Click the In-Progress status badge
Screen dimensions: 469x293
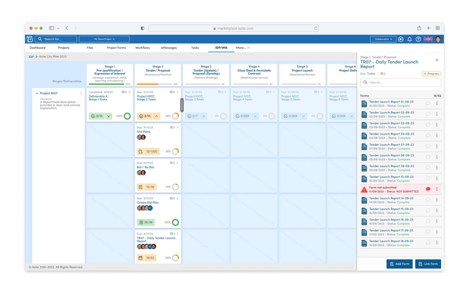(x=431, y=74)
